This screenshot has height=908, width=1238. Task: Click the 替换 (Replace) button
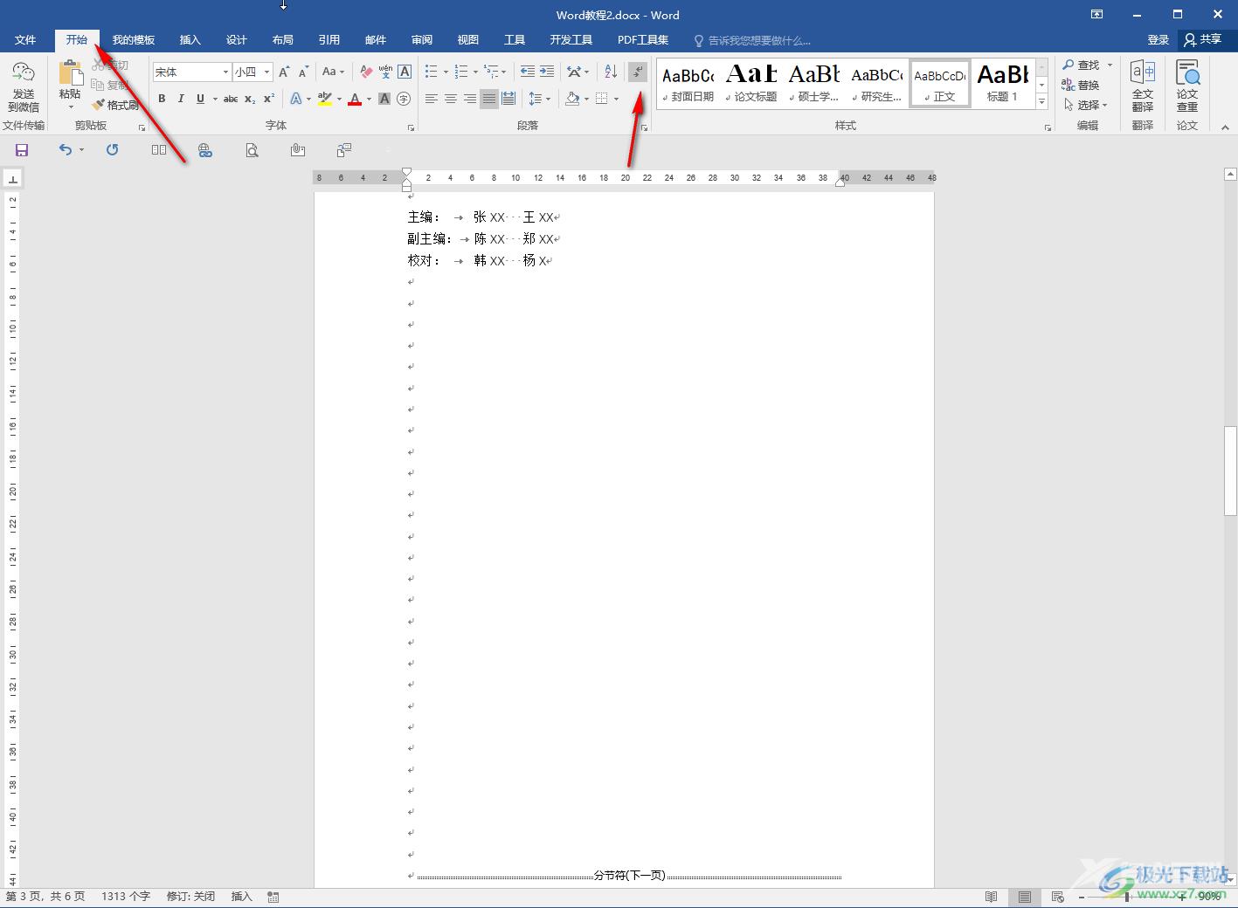tap(1081, 85)
